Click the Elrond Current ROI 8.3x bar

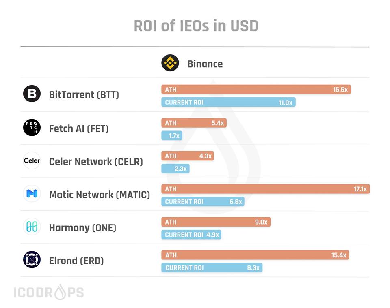pos(212,267)
